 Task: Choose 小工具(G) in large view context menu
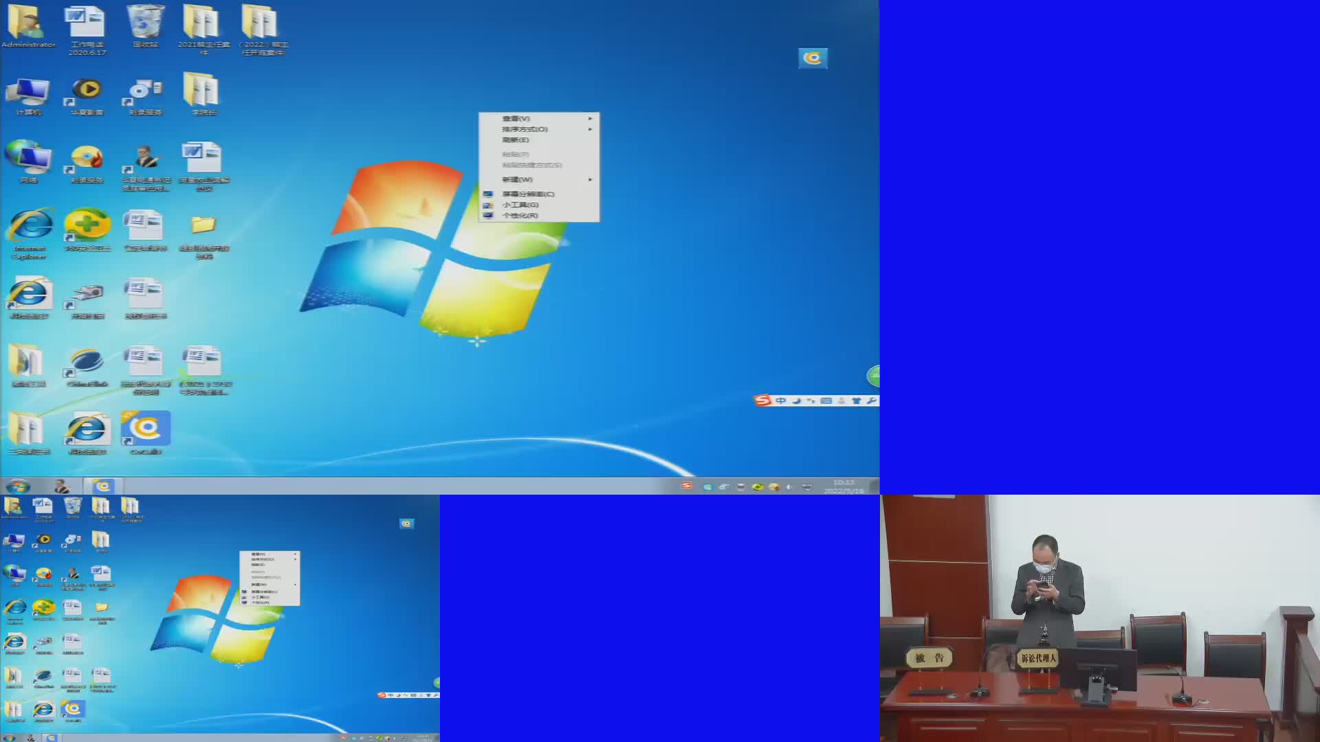pyautogui.click(x=520, y=205)
